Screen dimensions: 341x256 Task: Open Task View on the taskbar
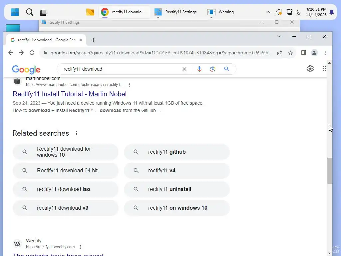tap(43, 12)
